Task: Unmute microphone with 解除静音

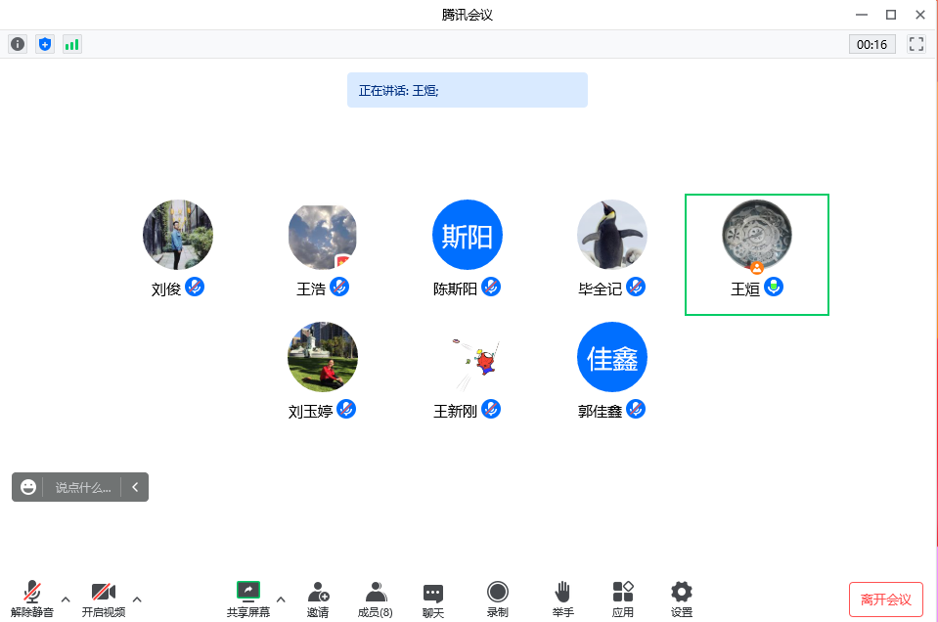Action: coord(32,599)
